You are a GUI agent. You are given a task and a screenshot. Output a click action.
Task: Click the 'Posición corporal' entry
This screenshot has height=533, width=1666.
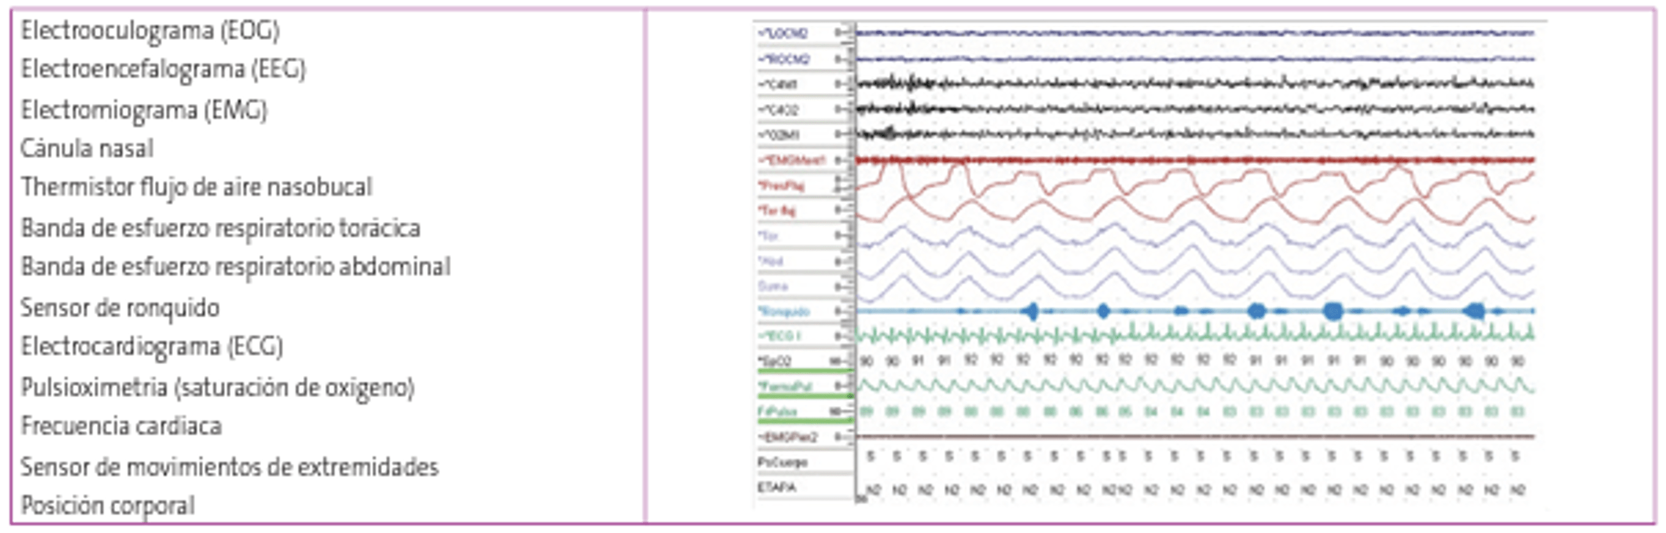pos(107,506)
